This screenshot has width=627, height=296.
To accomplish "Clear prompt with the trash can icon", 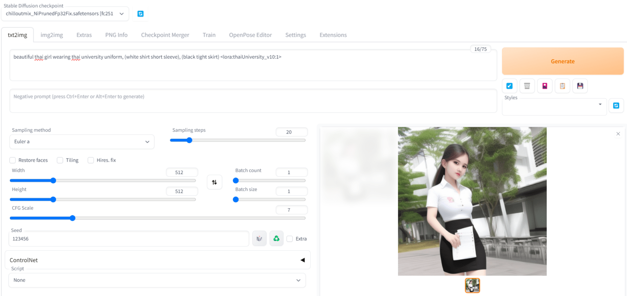I will [527, 86].
